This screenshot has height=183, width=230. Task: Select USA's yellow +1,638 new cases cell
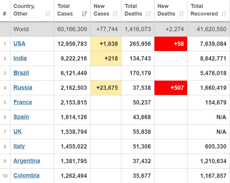pyautogui.click(x=106, y=44)
